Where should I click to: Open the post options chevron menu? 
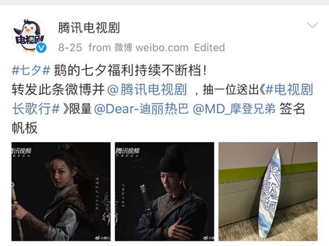313,26
